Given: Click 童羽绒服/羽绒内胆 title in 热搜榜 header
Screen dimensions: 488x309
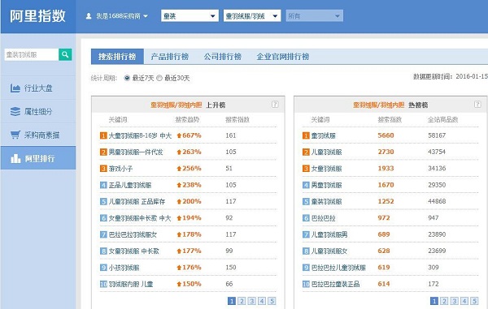Looking at the screenshot, I should [379, 105].
